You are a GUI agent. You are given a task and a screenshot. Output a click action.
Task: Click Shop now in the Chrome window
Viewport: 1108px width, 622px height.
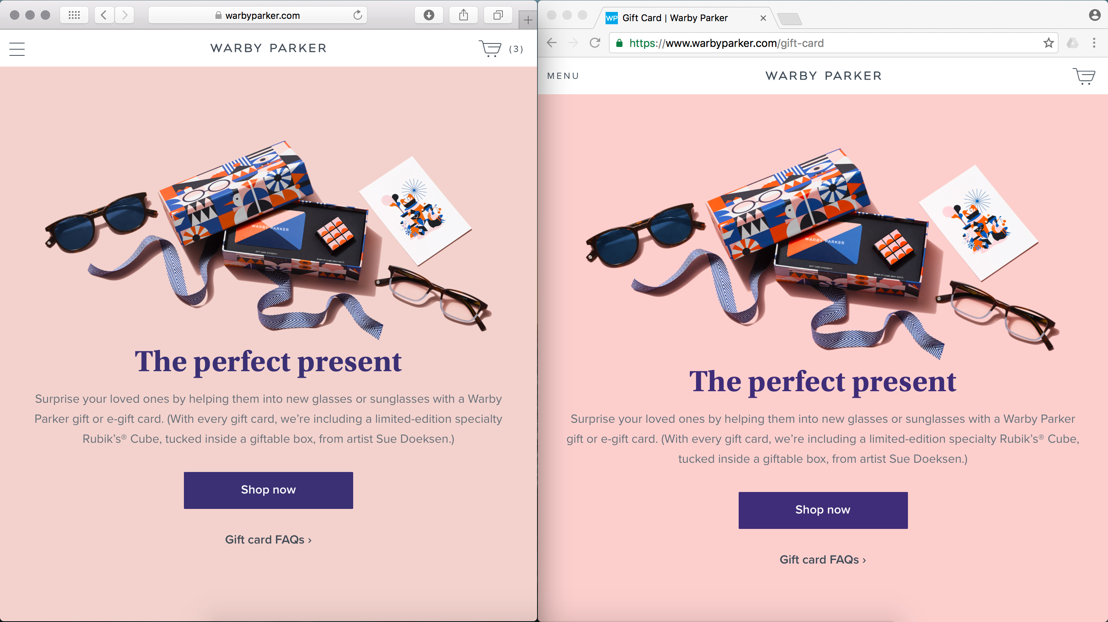(x=823, y=510)
